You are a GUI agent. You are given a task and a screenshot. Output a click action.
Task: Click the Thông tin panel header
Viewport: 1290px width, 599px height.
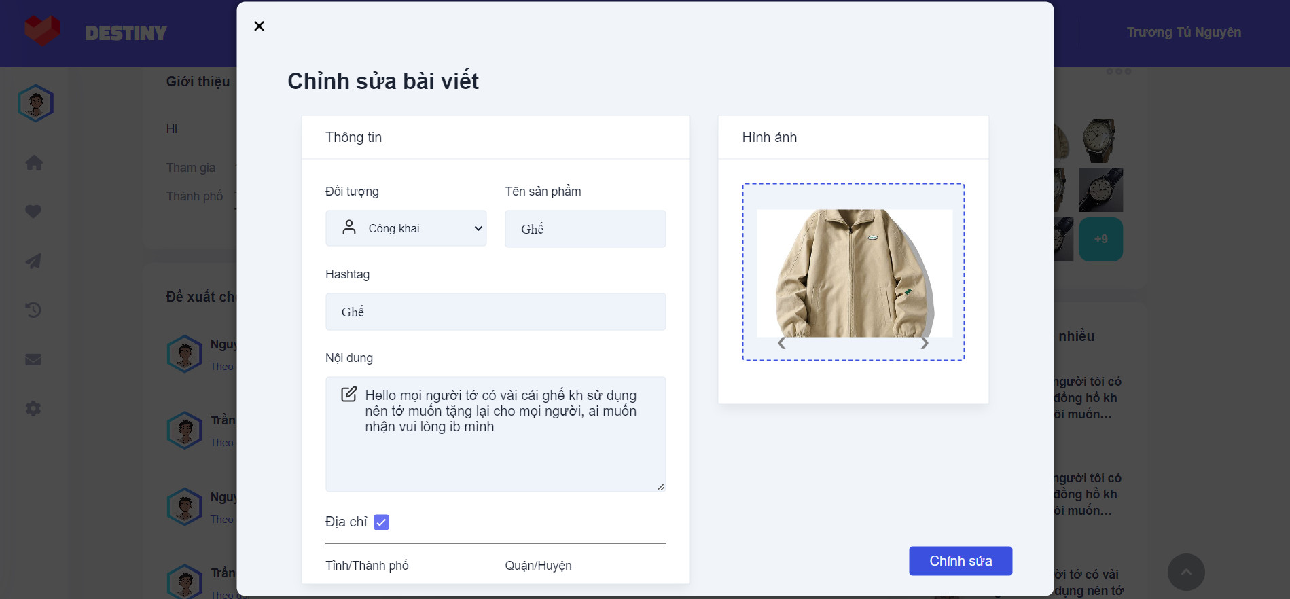(x=495, y=137)
